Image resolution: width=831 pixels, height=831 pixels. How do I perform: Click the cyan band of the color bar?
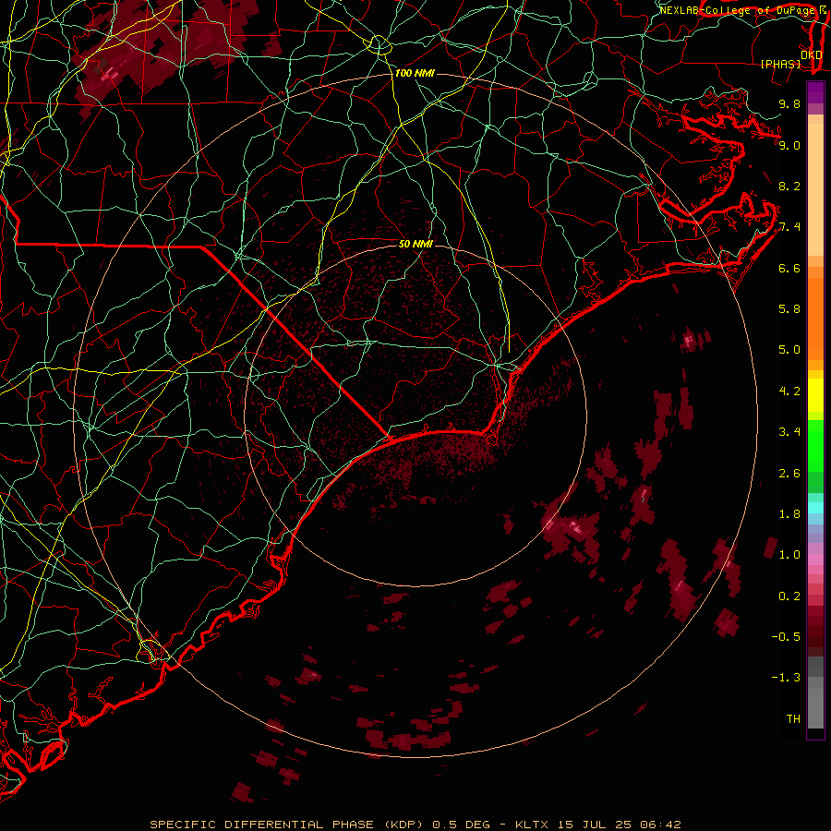pyautogui.click(x=815, y=508)
